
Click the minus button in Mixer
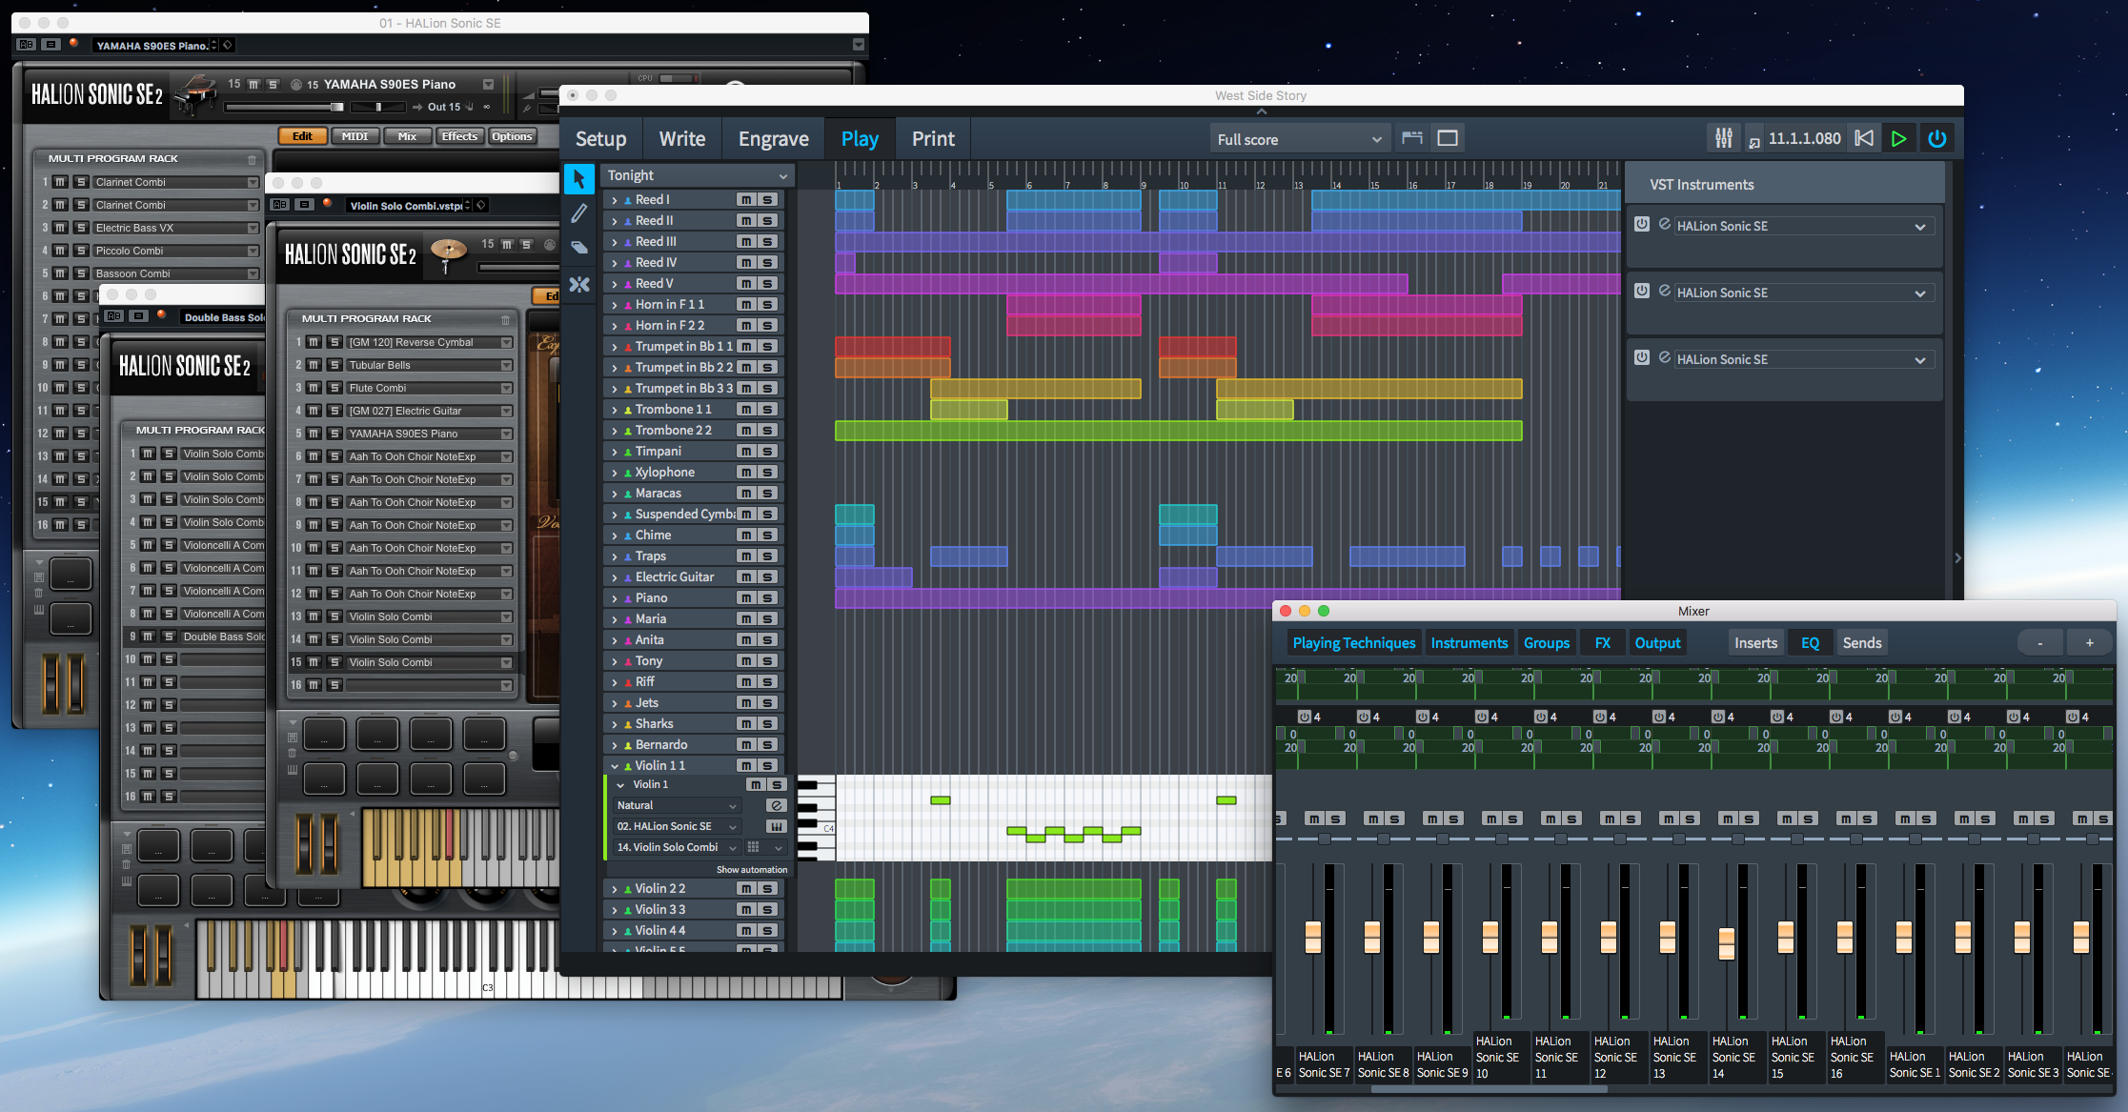click(x=2040, y=643)
